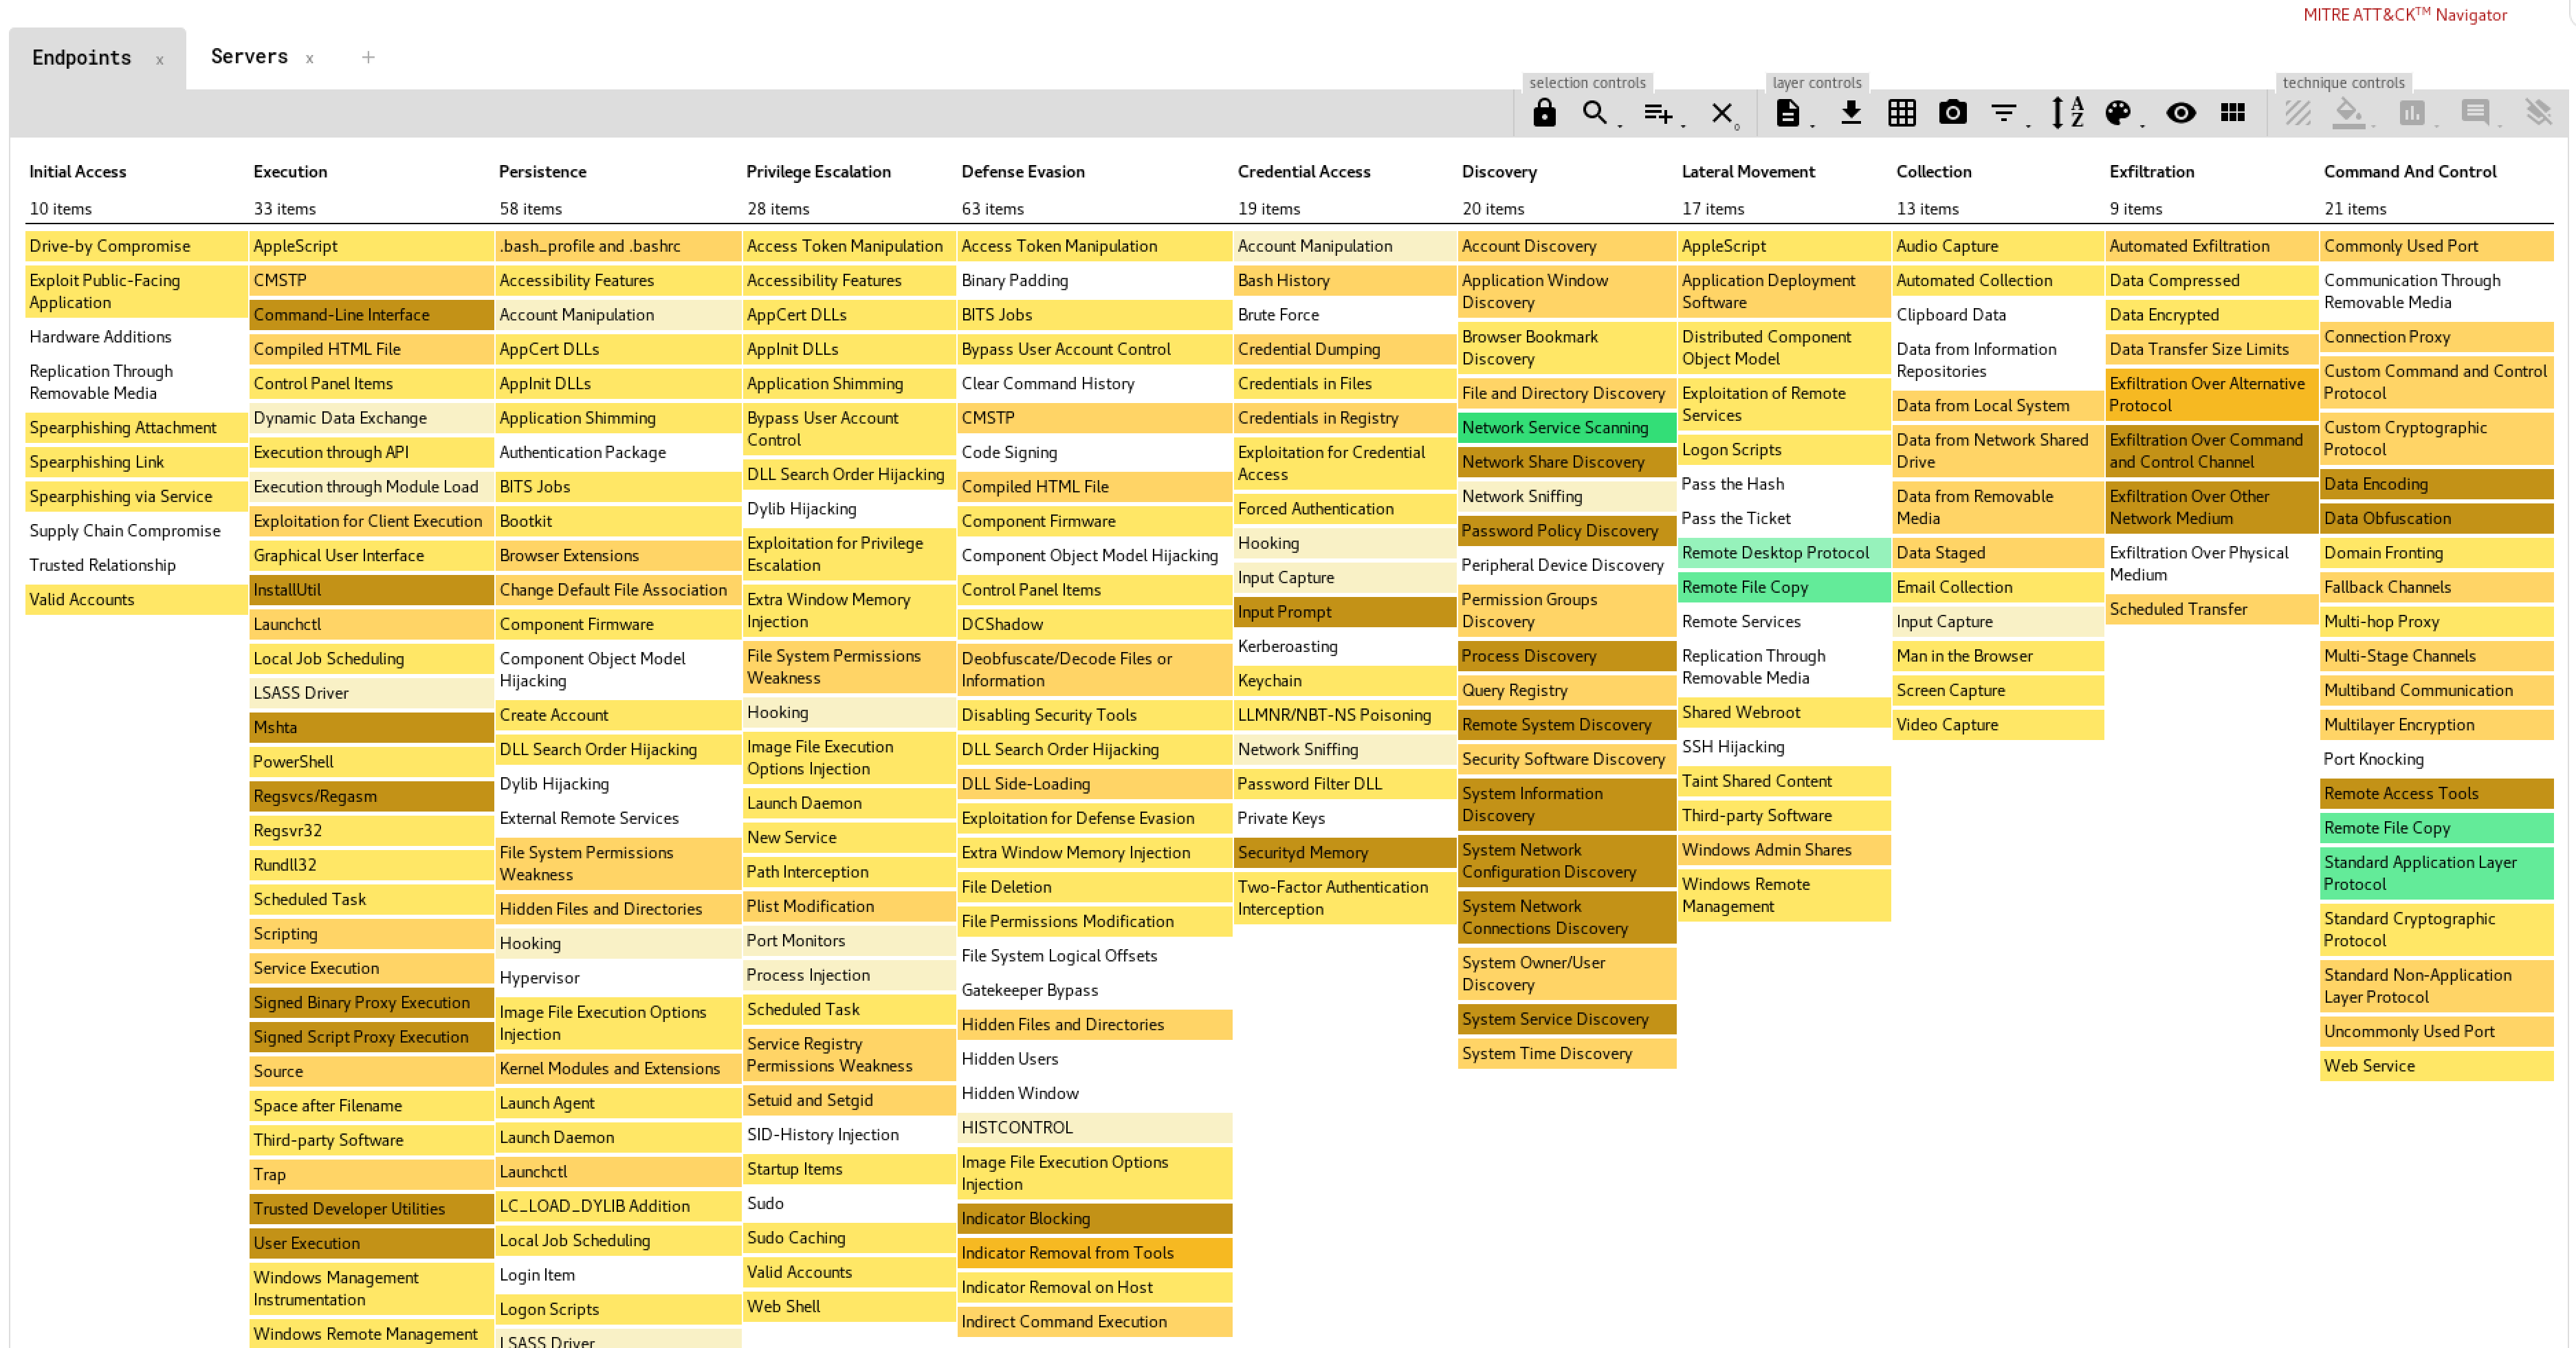Image resolution: width=2576 pixels, height=1348 pixels.
Task: Toggle the lock multi-tactic selection icon
Action: tap(1544, 113)
